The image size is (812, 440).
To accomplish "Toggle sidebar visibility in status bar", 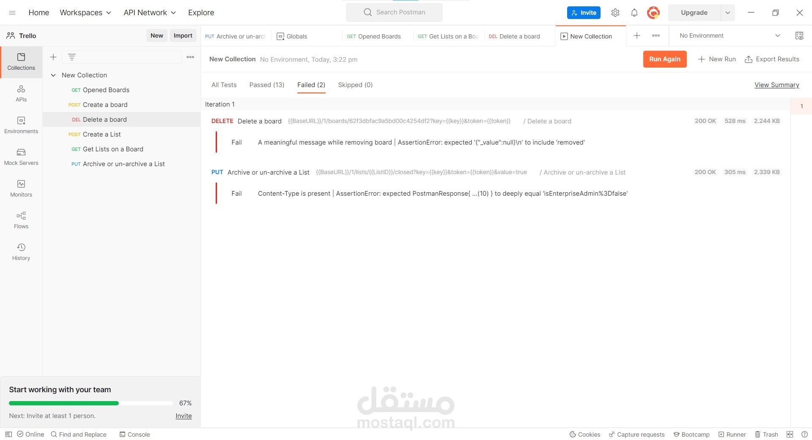I will point(8,434).
